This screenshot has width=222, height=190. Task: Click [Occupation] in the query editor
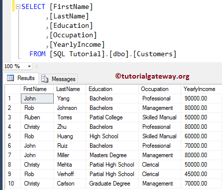[73, 35]
